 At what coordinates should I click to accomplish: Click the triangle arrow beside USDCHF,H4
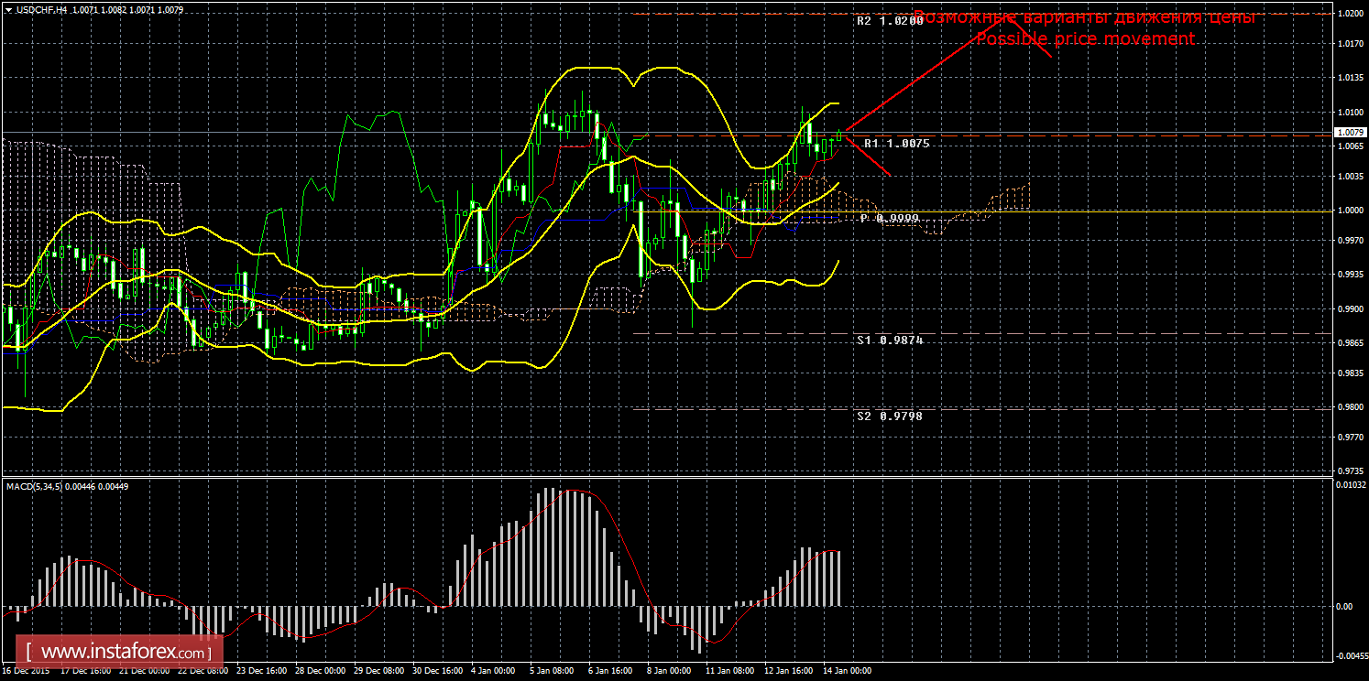(8, 10)
